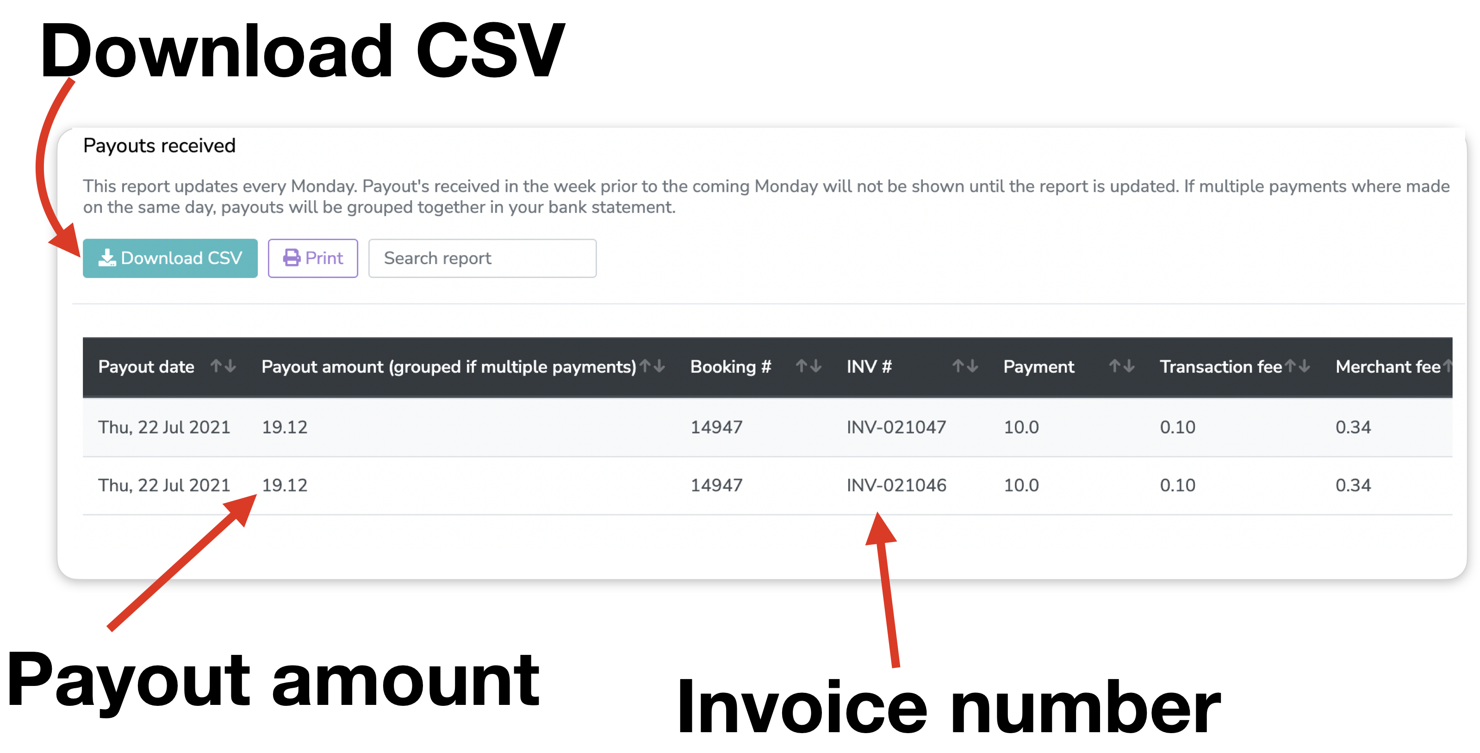The width and height of the screenshot is (1480, 753).
Task: Sort by Booking # arrows
Action: (808, 366)
